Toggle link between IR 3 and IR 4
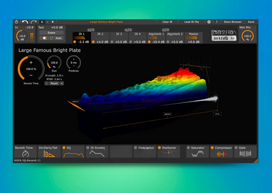 (x=128, y=30)
